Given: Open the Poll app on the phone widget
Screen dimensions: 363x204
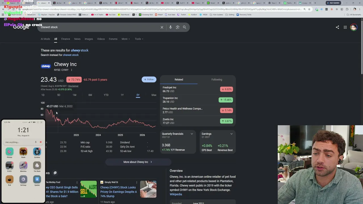Looking at the screenshot, I should coord(9,179).
